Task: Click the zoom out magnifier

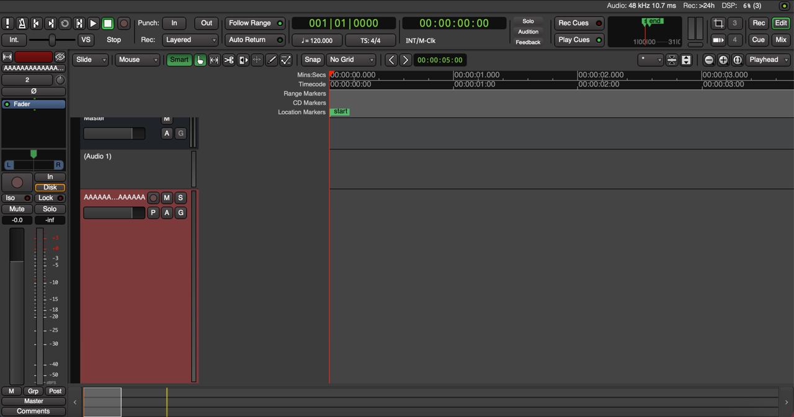Action: click(709, 60)
